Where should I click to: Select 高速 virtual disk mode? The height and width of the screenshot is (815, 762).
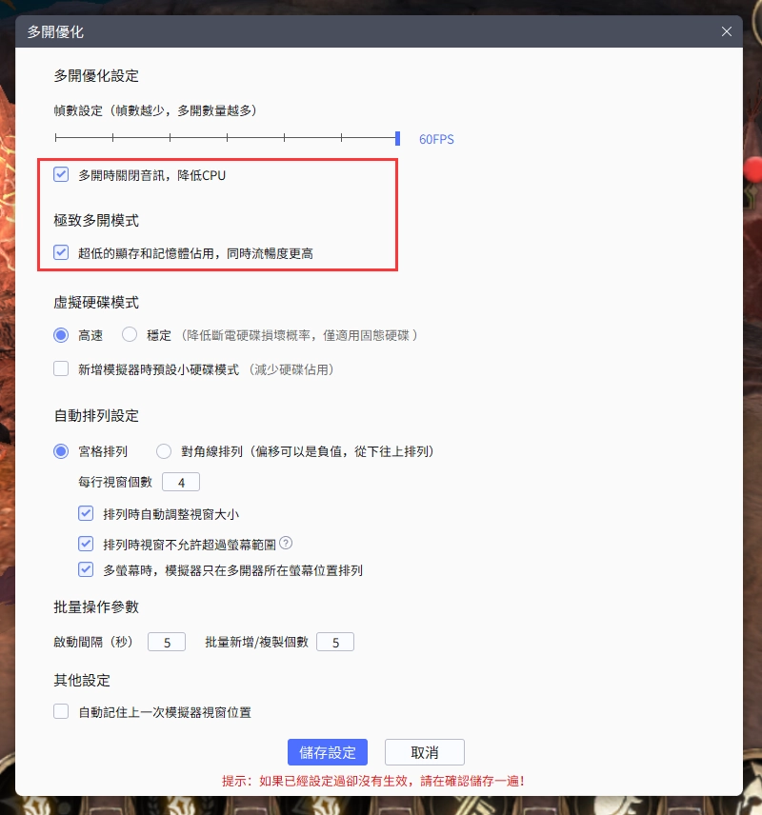pos(61,335)
